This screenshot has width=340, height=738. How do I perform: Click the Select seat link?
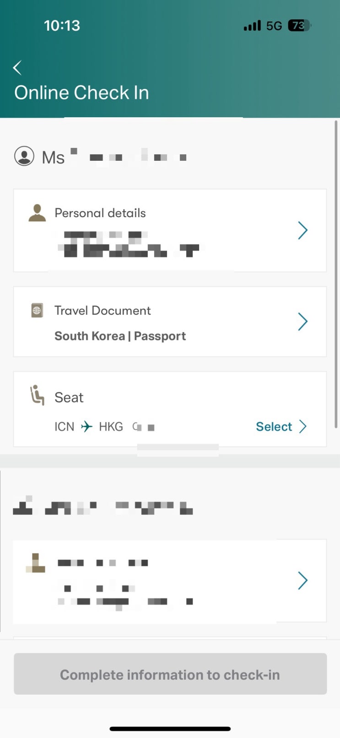coord(274,426)
